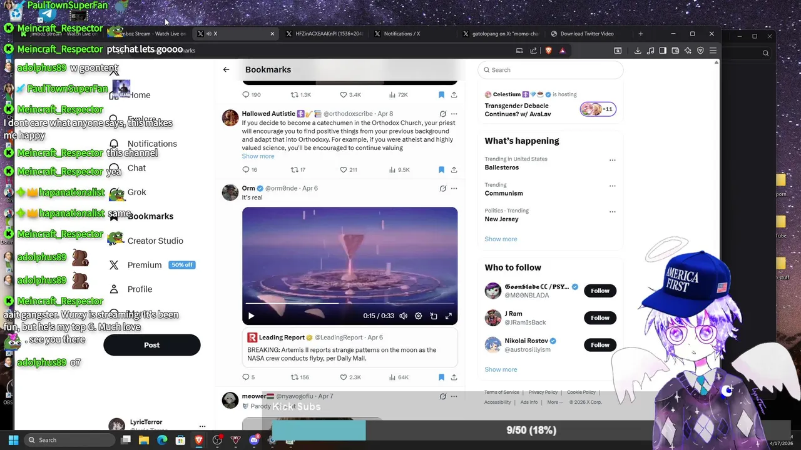Expand Hallowed Autistic post with Show more
This screenshot has height=450, width=801.
pos(258,156)
